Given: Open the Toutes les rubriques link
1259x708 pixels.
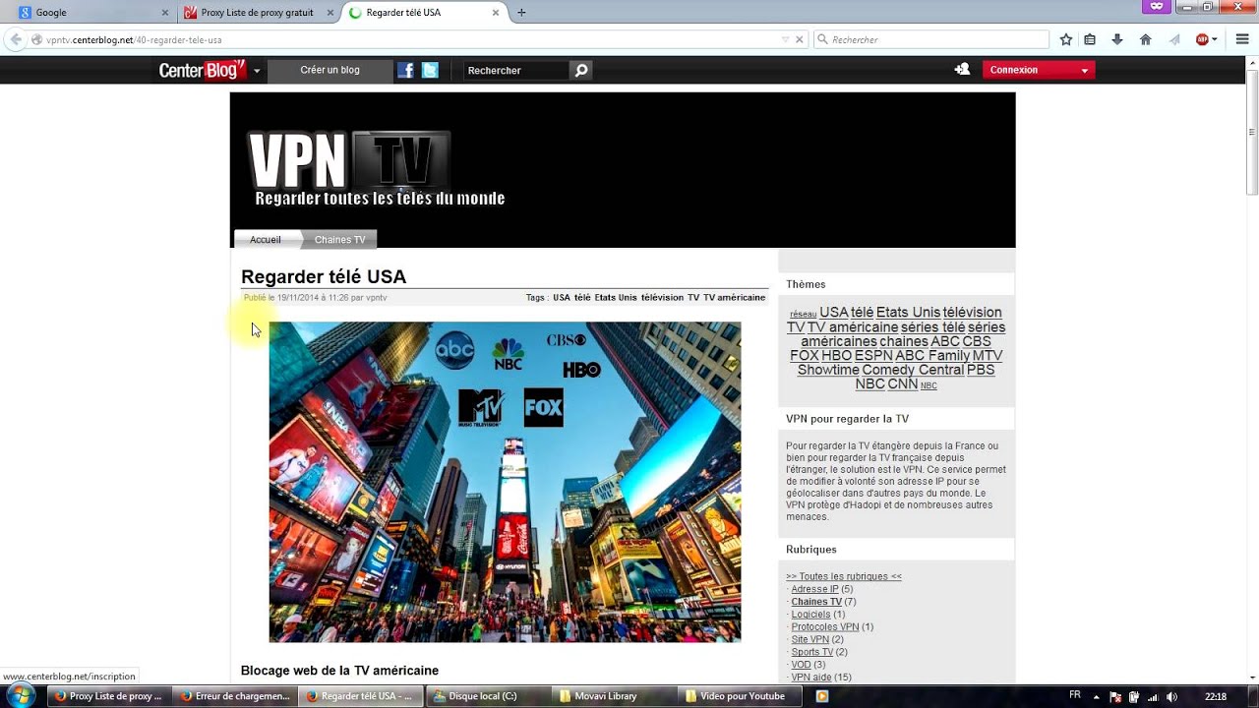Looking at the screenshot, I should point(844,576).
